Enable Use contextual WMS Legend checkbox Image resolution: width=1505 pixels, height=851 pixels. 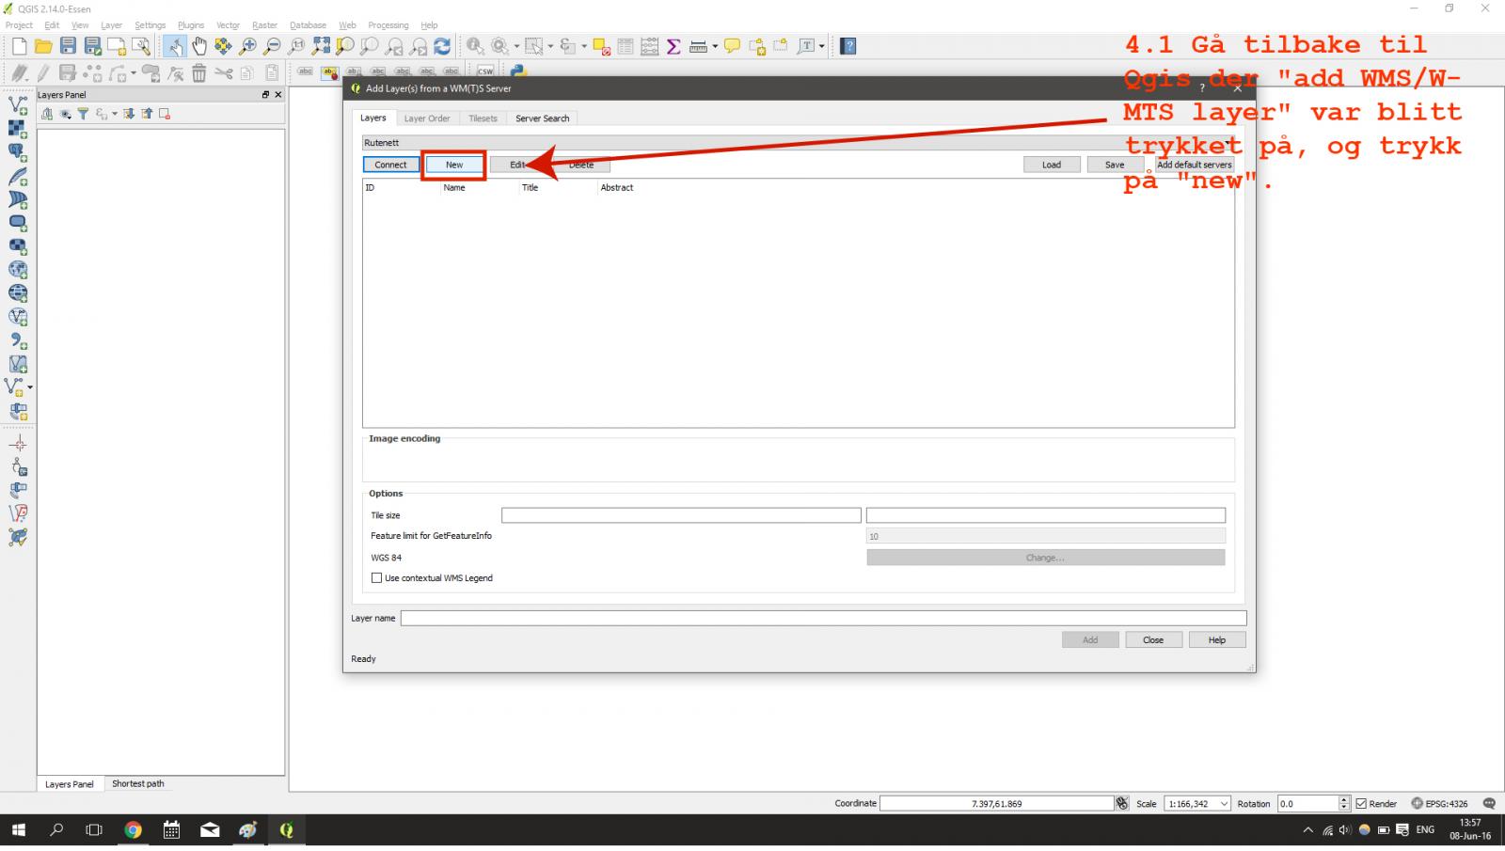pyautogui.click(x=377, y=578)
